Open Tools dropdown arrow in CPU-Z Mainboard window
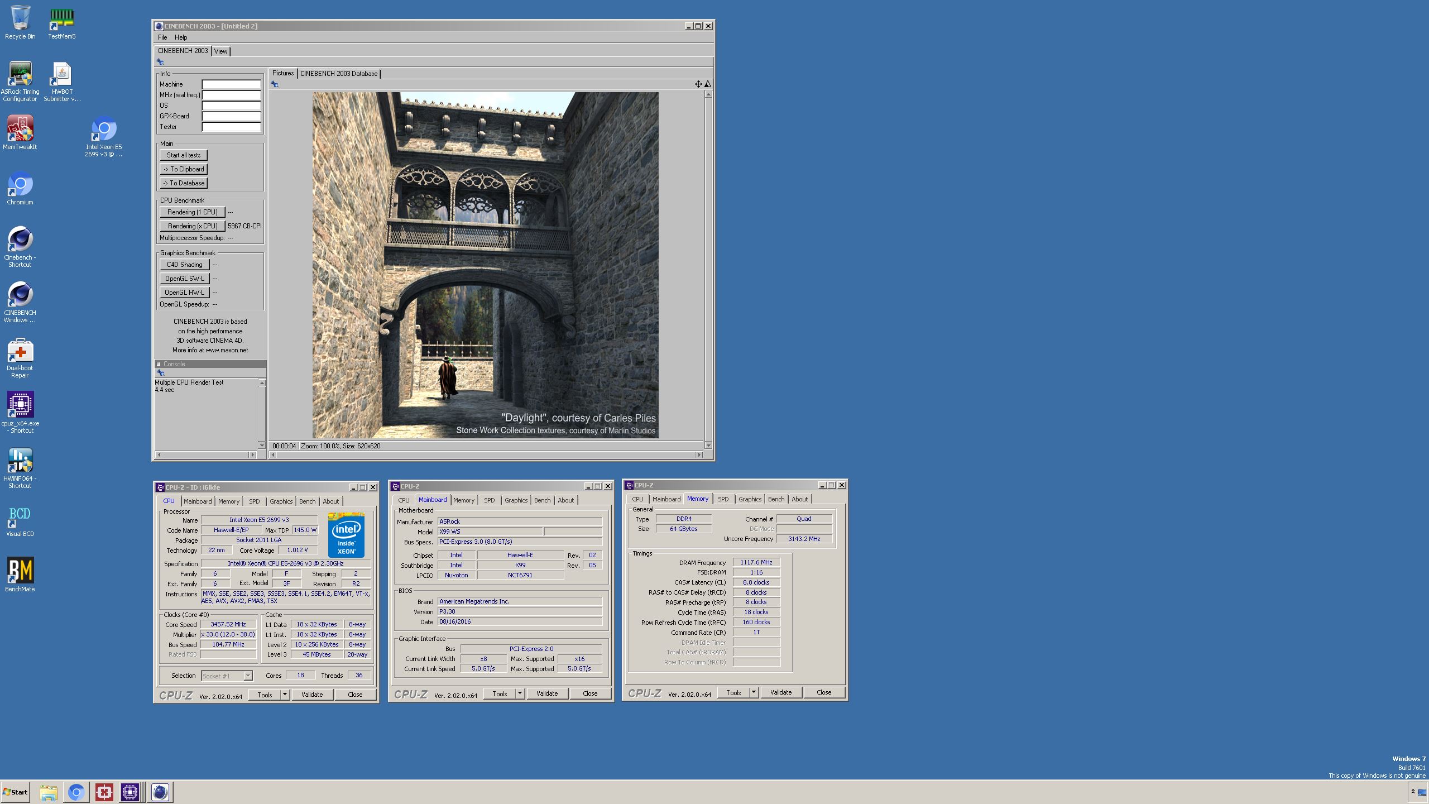This screenshot has width=1429, height=804. tap(520, 693)
